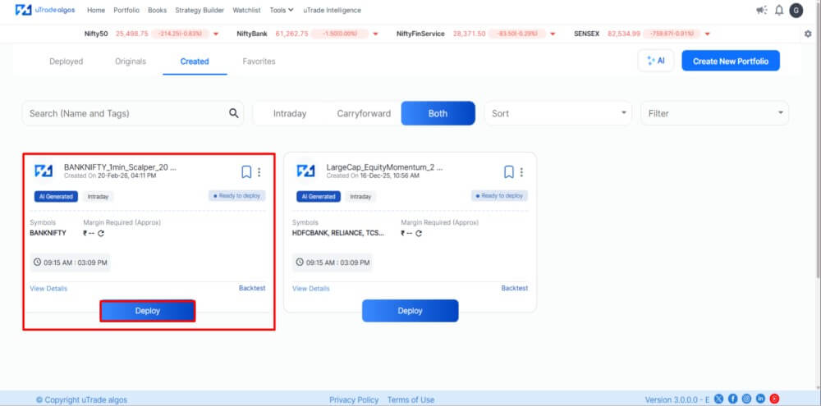Deploy the LargeCap_EquityMomentum portfolio
This screenshot has height=406, width=821.
(410, 311)
